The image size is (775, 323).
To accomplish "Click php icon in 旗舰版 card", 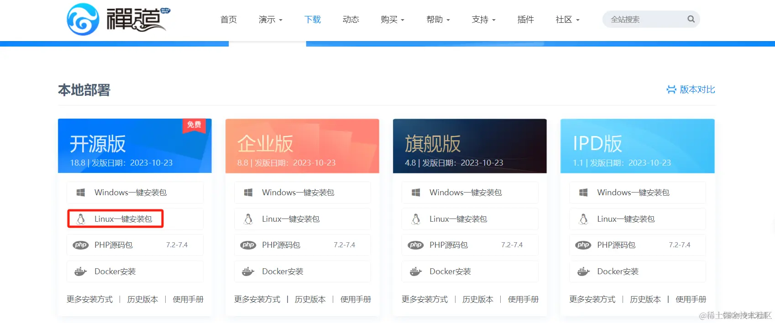I will [x=416, y=245].
